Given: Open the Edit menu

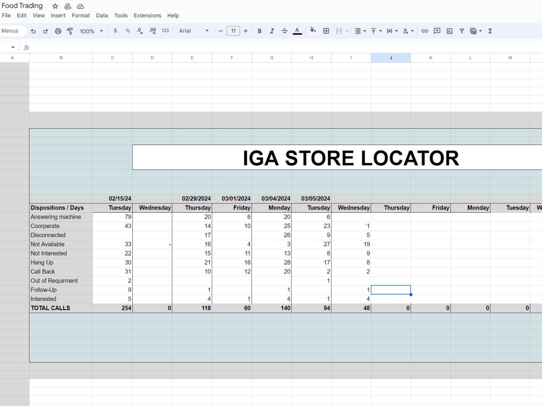Looking at the screenshot, I should [x=22, y=16].
